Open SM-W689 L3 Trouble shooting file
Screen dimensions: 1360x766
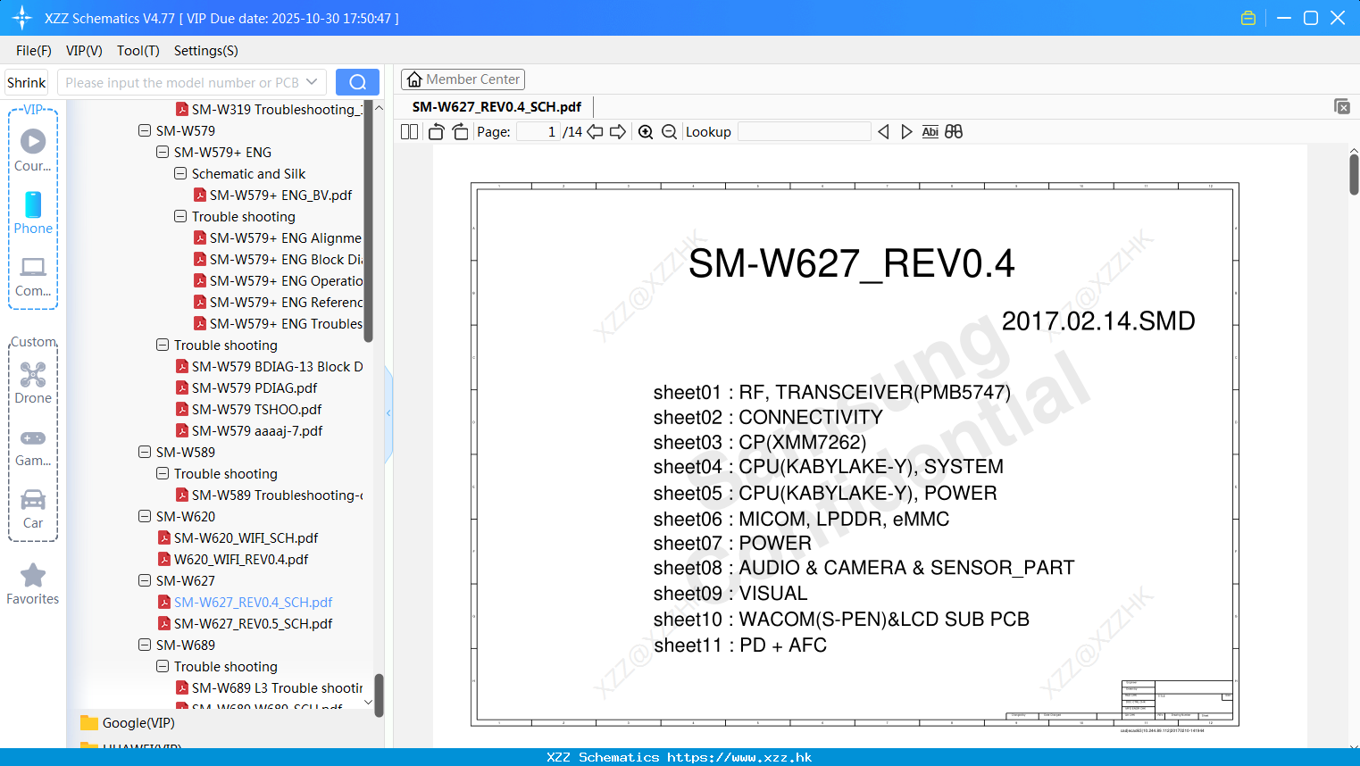pyautogui.click(x=277, y=687)
